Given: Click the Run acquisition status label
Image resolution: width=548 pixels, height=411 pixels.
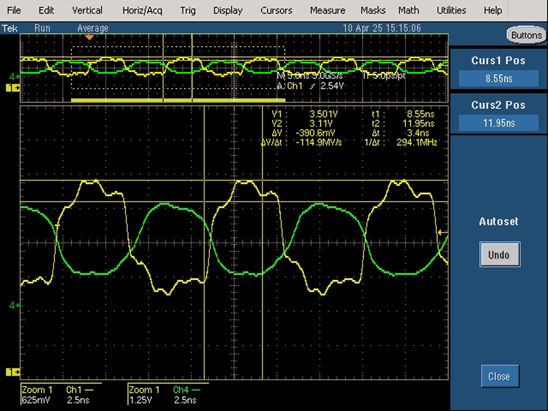Looking at the screenshot, I should point(42,28).
